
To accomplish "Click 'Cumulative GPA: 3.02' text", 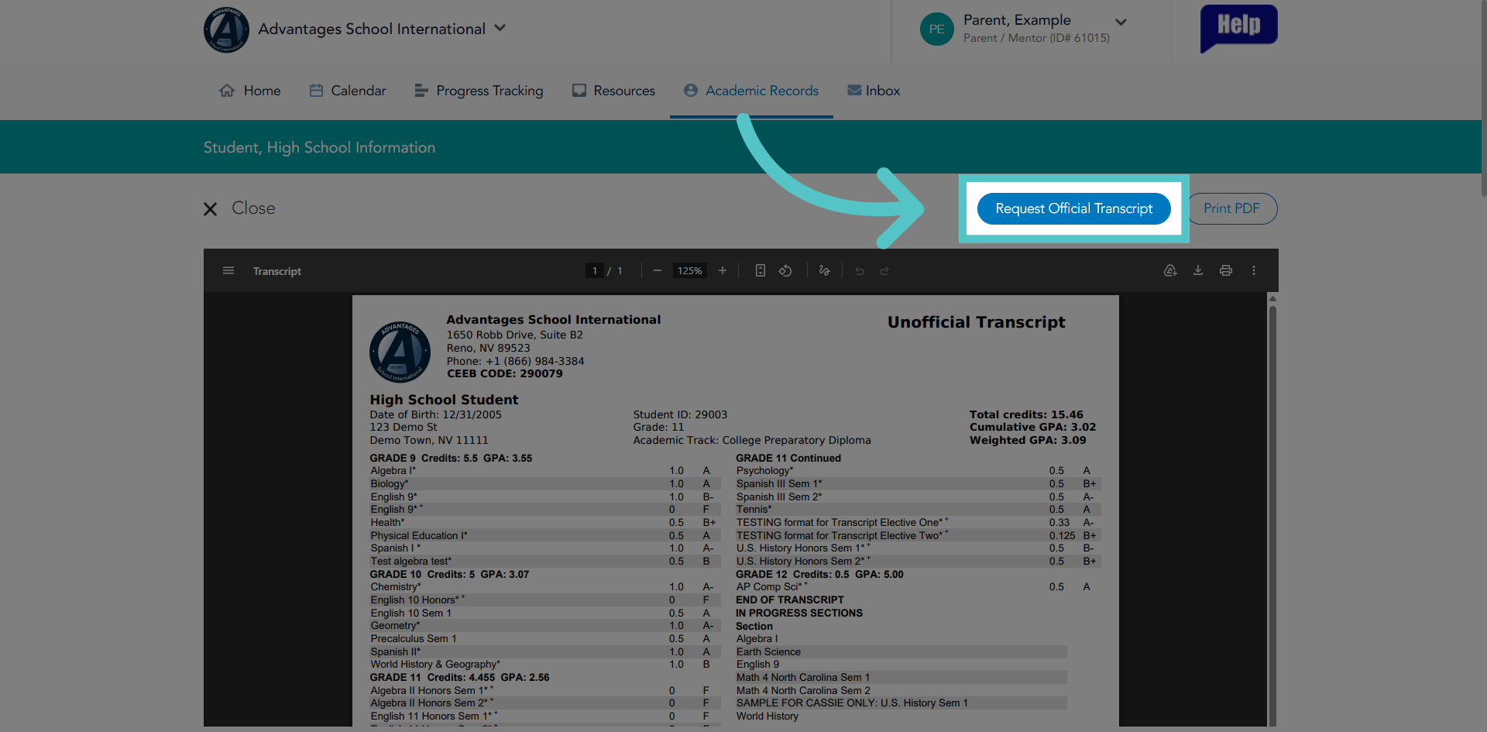I will [x=1032, y=428].
